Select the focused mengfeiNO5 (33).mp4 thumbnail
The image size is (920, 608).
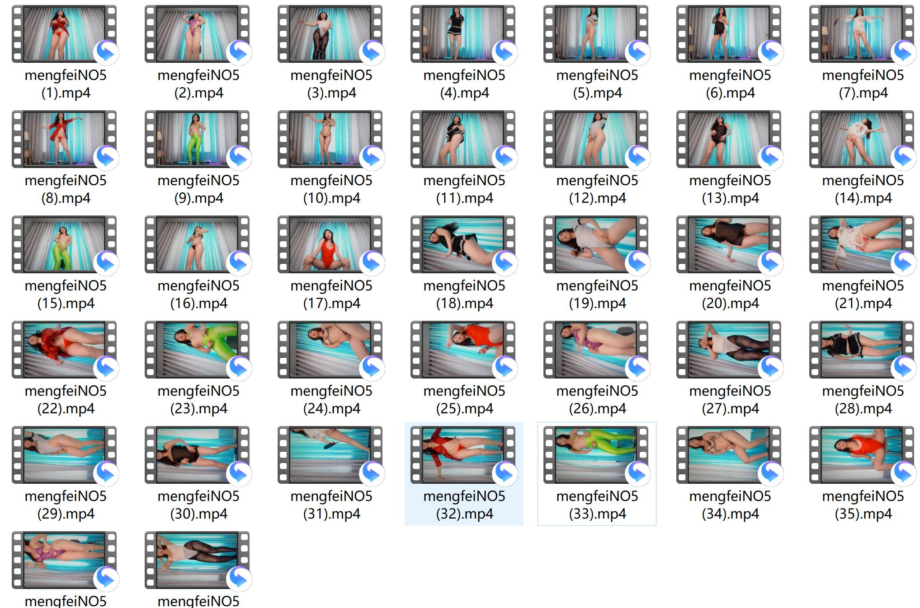tap(596, 455)
